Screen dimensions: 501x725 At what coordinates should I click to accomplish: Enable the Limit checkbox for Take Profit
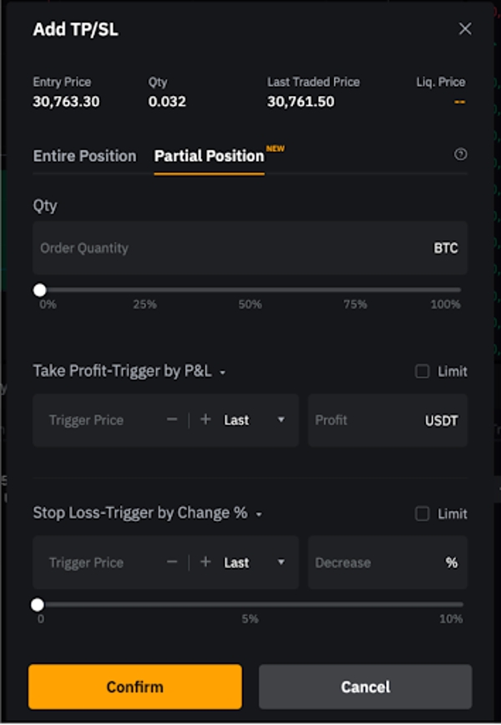(x=422, y=371)
